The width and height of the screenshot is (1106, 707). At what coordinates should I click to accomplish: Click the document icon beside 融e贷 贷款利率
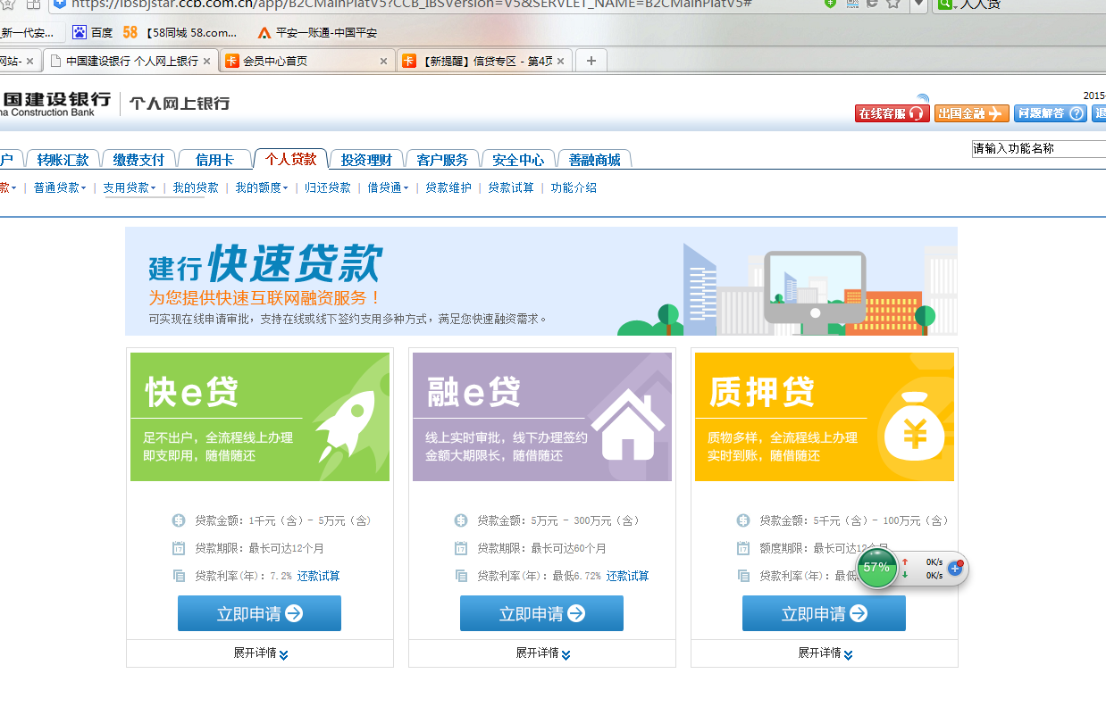click(461, 576)
